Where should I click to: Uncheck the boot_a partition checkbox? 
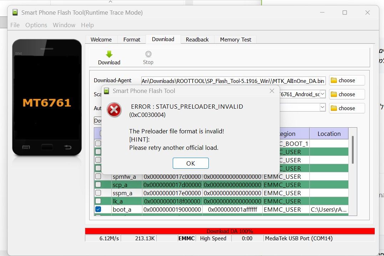point(98,210)
